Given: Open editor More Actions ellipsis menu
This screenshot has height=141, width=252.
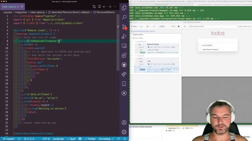Looking at the screenshot, I should [115, 7].
